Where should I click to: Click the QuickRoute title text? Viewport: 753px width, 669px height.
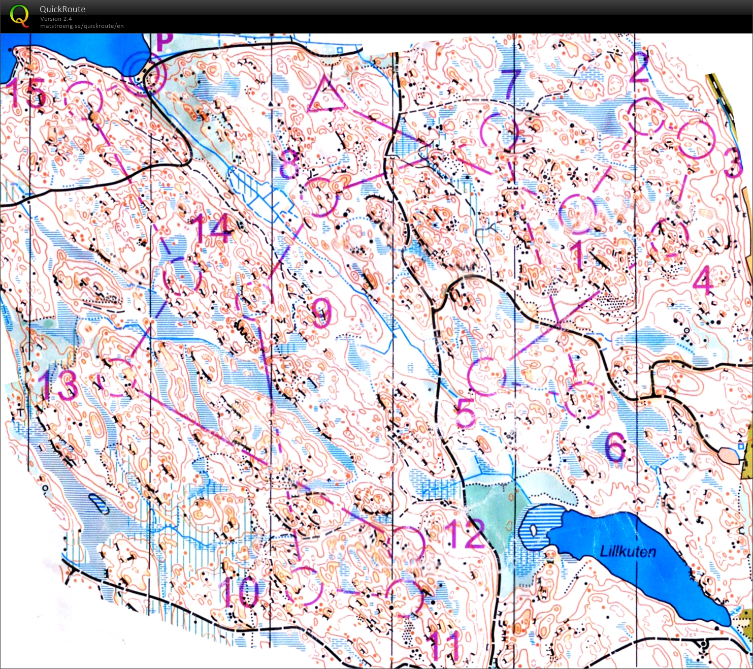pyautogui.click(x=62, y=9)
